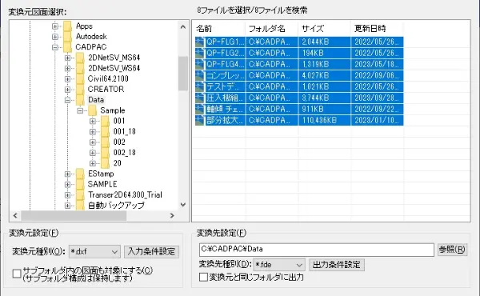Screen dimensions: 480x296
Task: Click the 参照(R) browse button
Action: 452,250
